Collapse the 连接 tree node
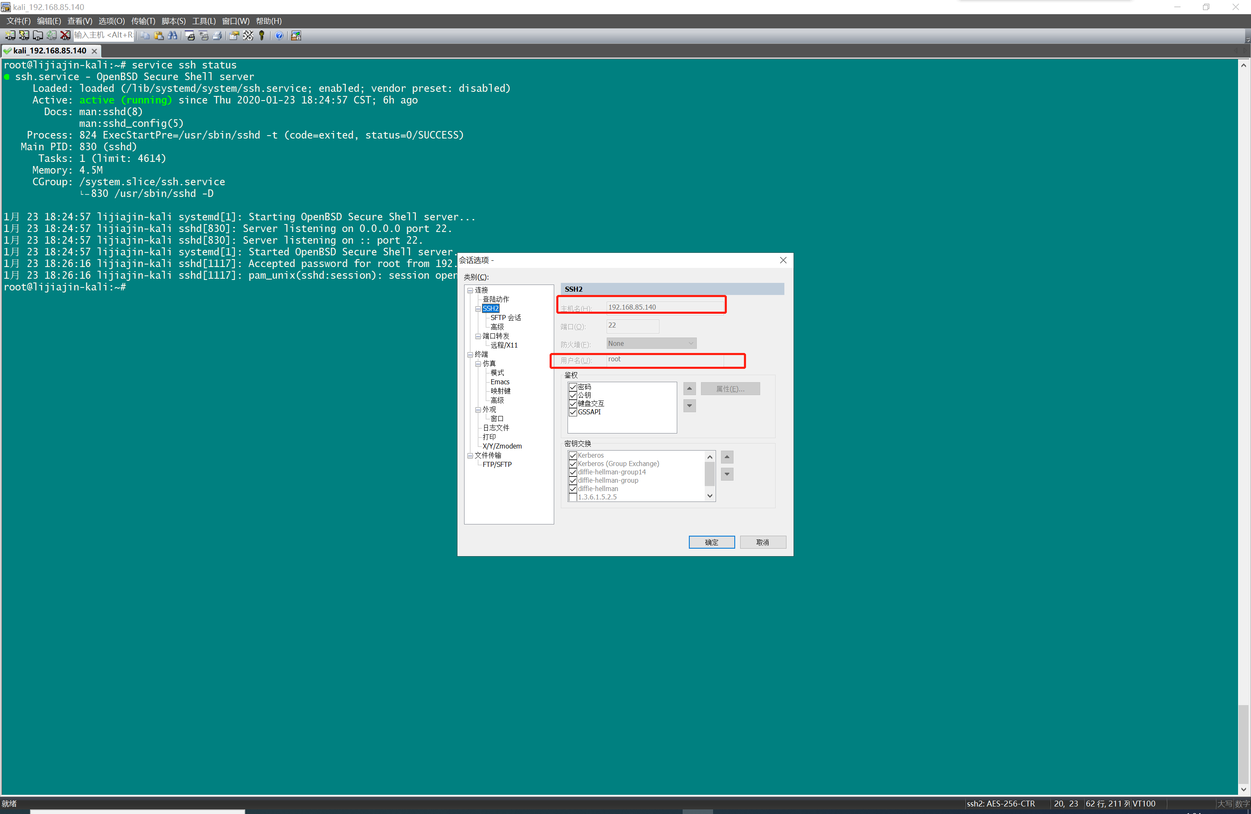 (470, 290)
